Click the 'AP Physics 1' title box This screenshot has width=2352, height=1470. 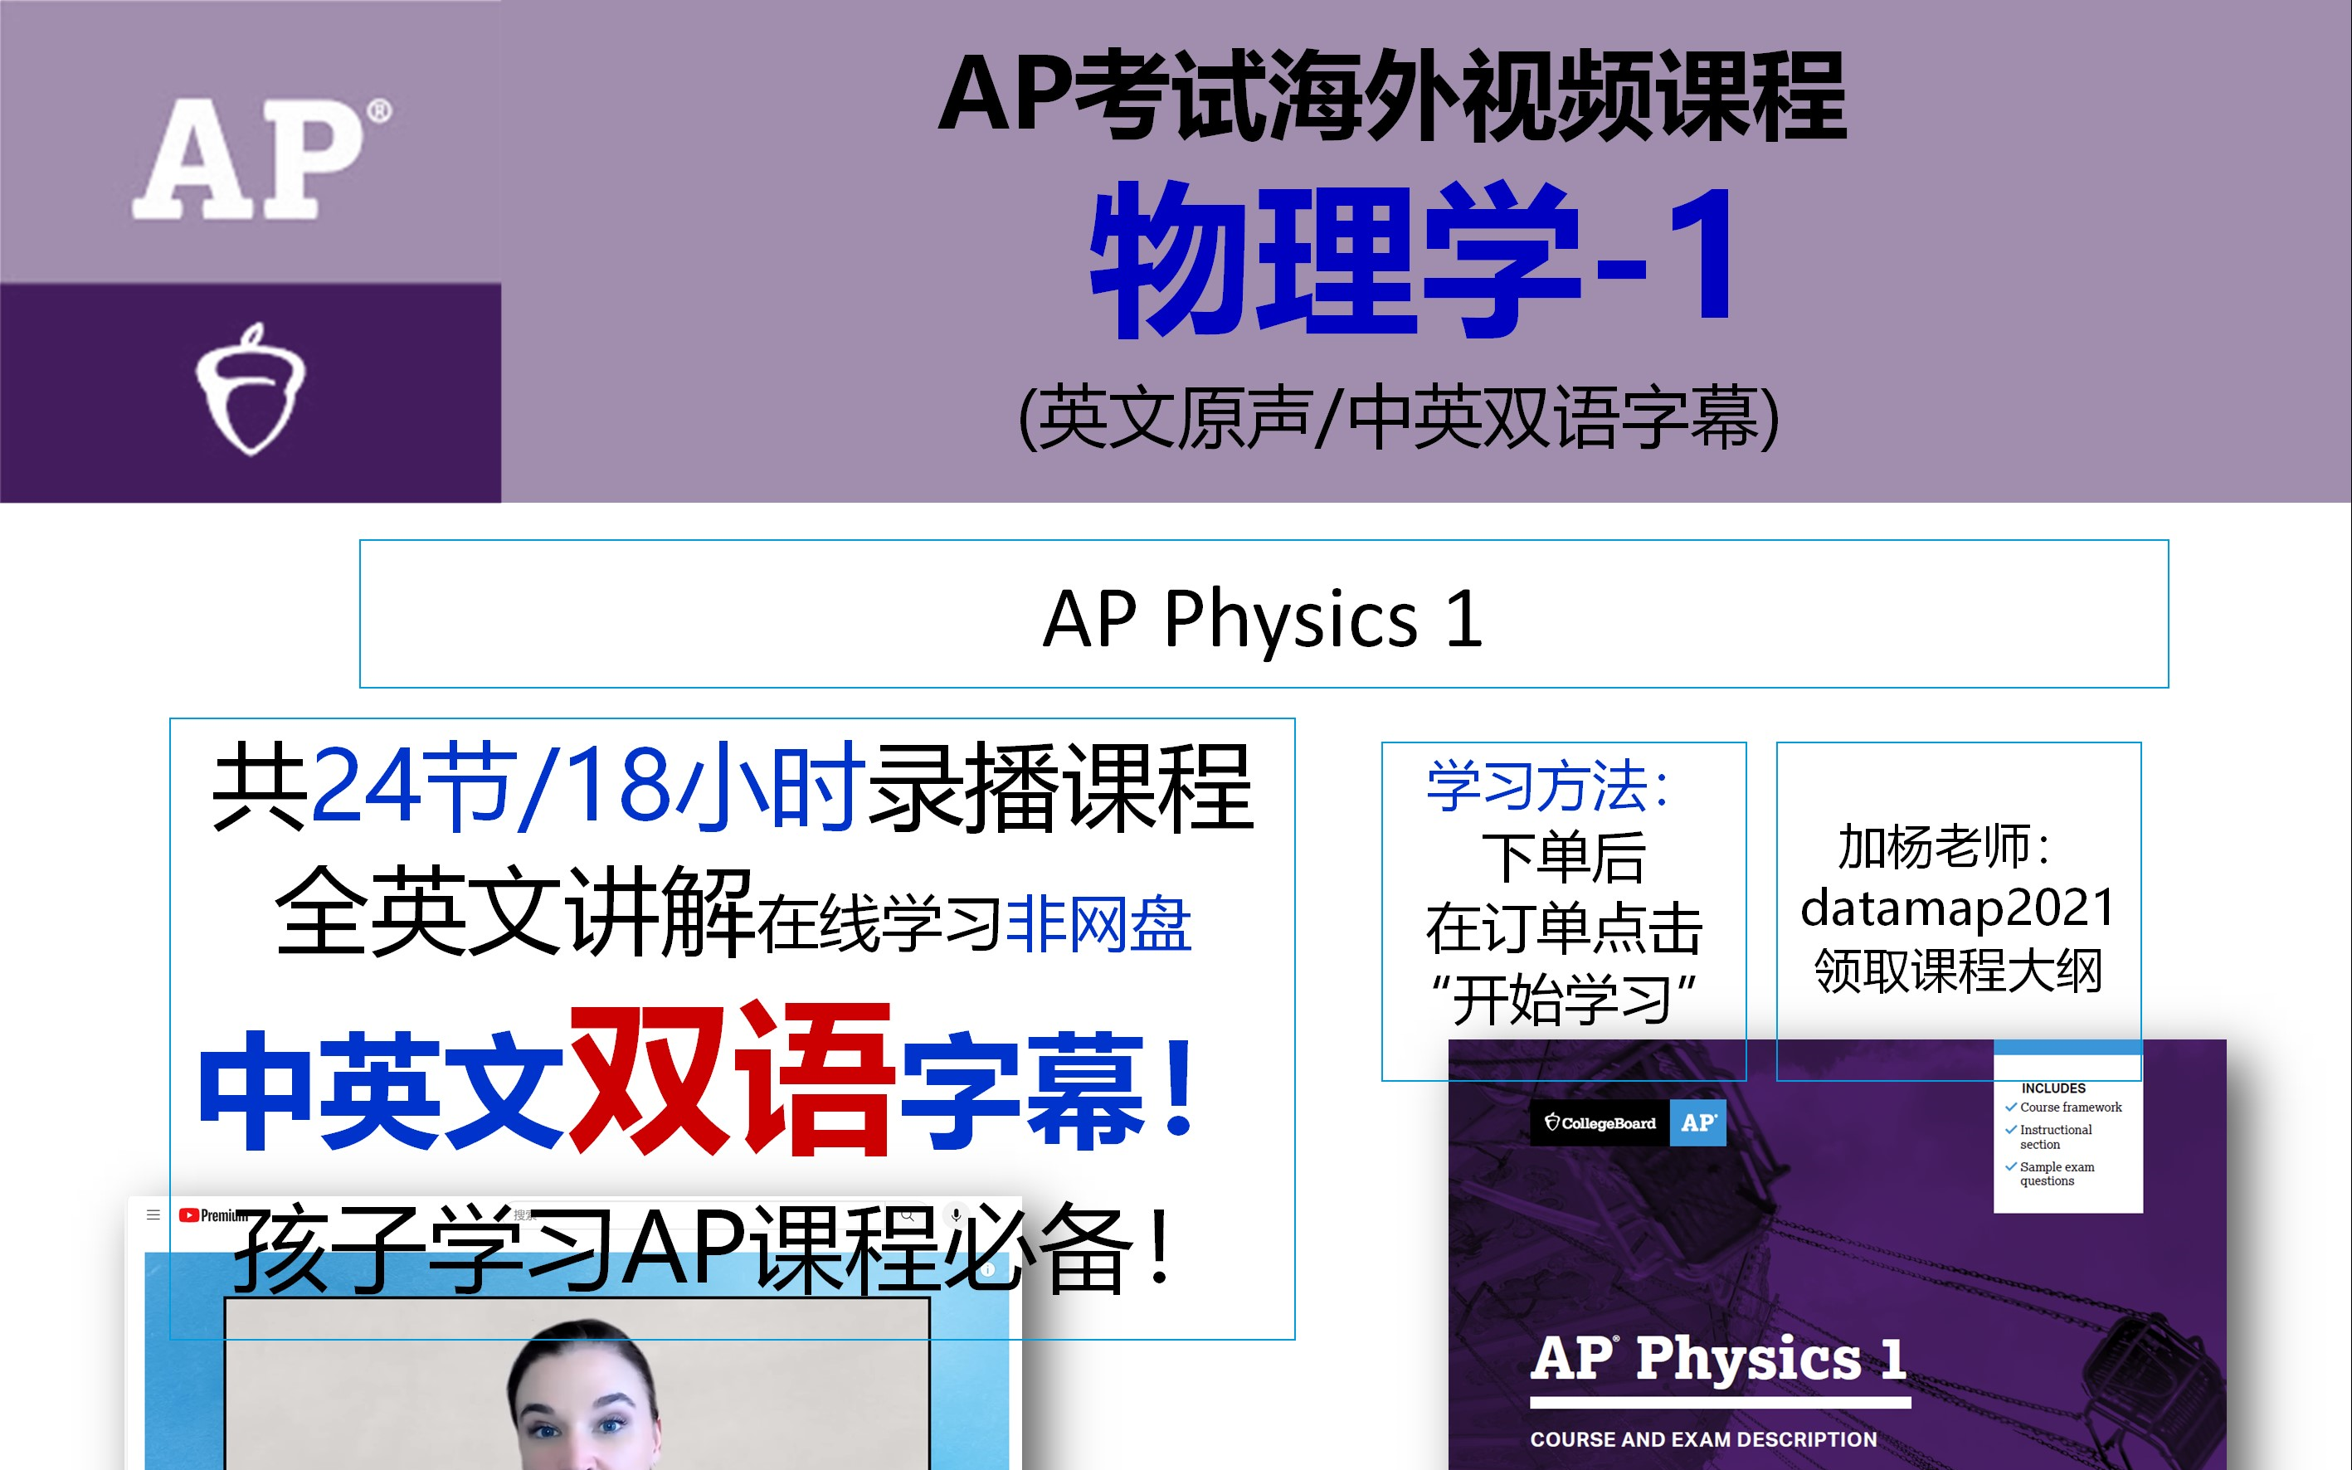click(x=1264, y=615)
